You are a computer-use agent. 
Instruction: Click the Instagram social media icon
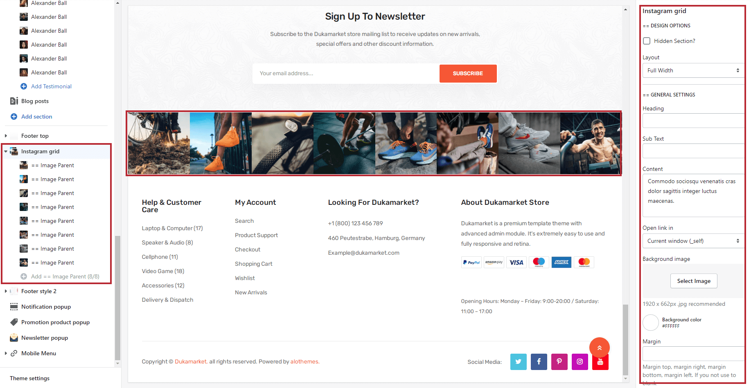click(580, 362)
